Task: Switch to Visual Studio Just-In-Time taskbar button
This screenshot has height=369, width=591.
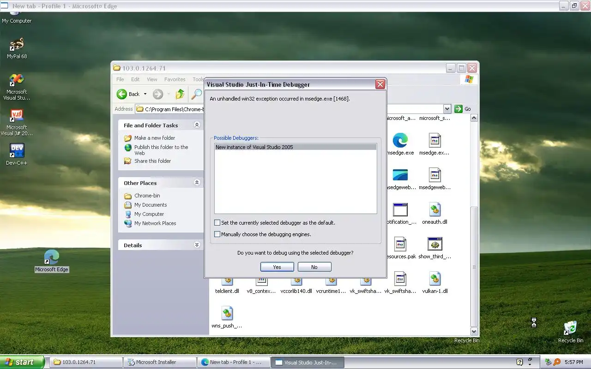Action: pyautogui.click(x=307, y=362)
